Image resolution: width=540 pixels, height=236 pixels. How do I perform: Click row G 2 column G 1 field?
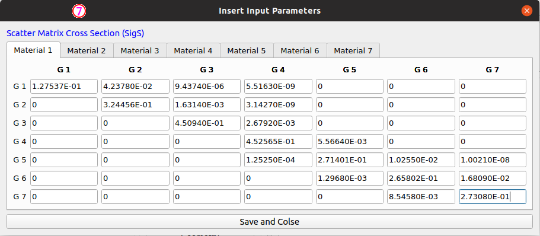tap(64, 105)
